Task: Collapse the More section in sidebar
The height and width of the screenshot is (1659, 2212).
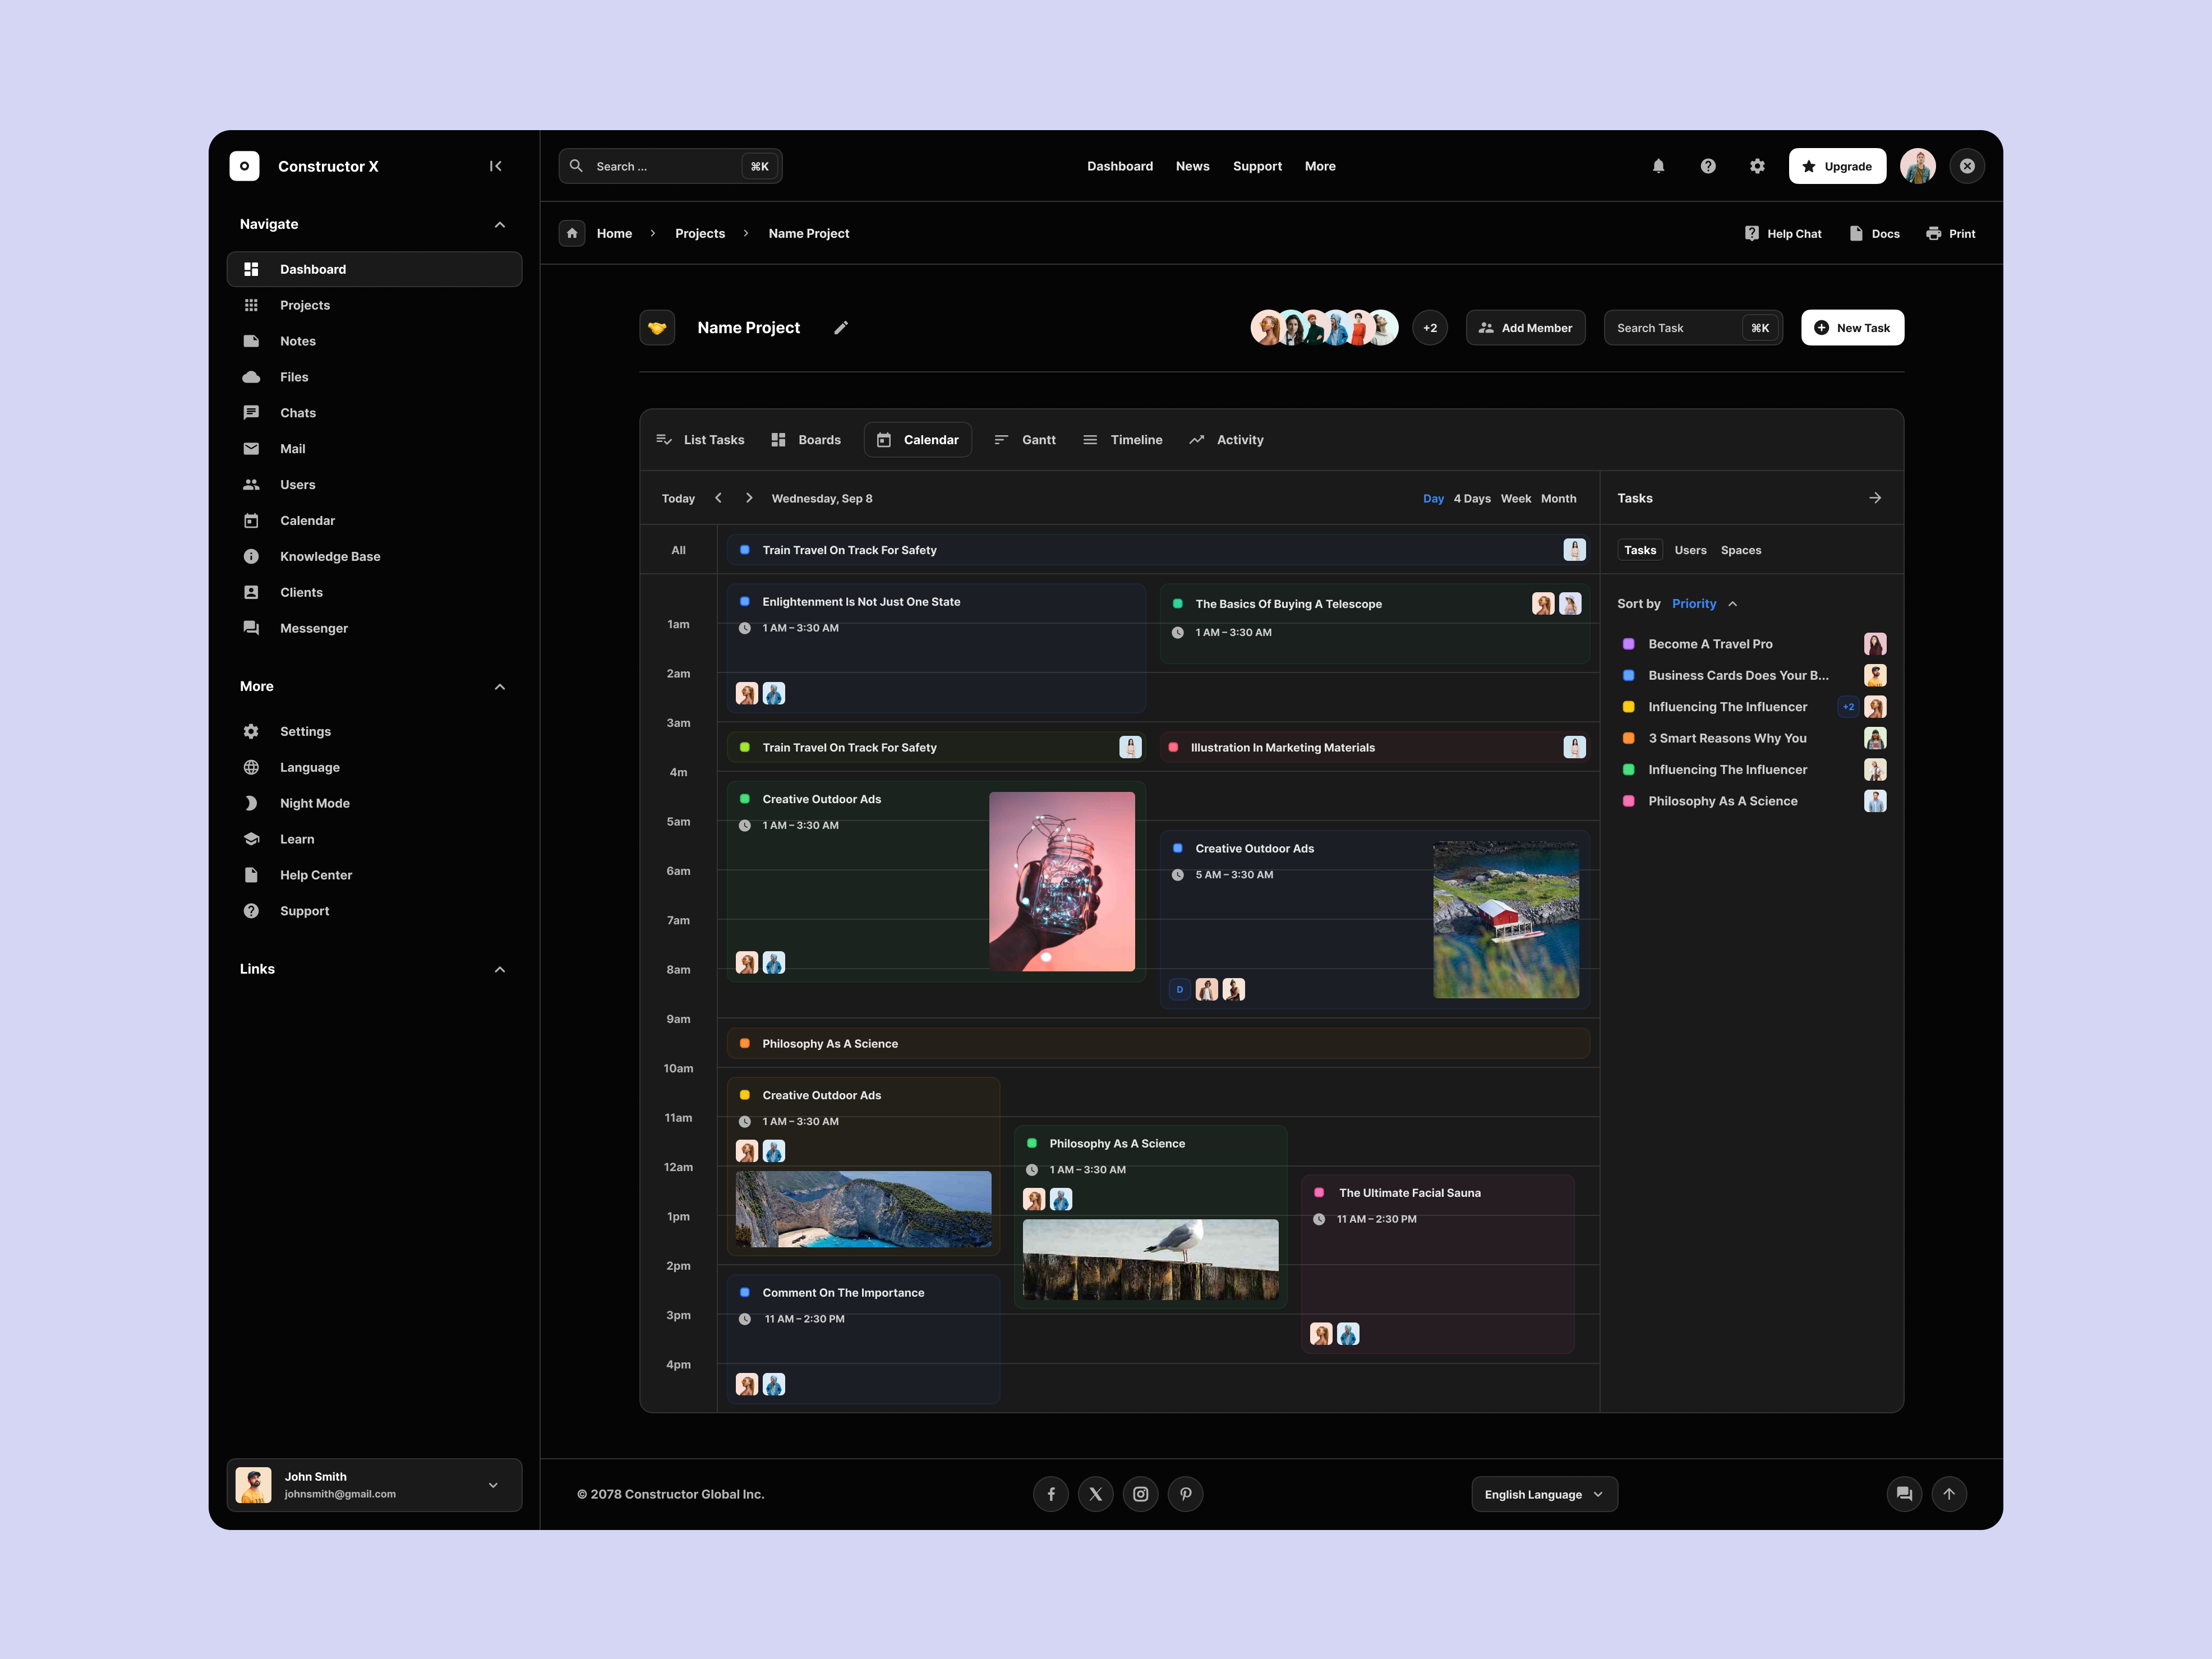Action: point(500,687)
